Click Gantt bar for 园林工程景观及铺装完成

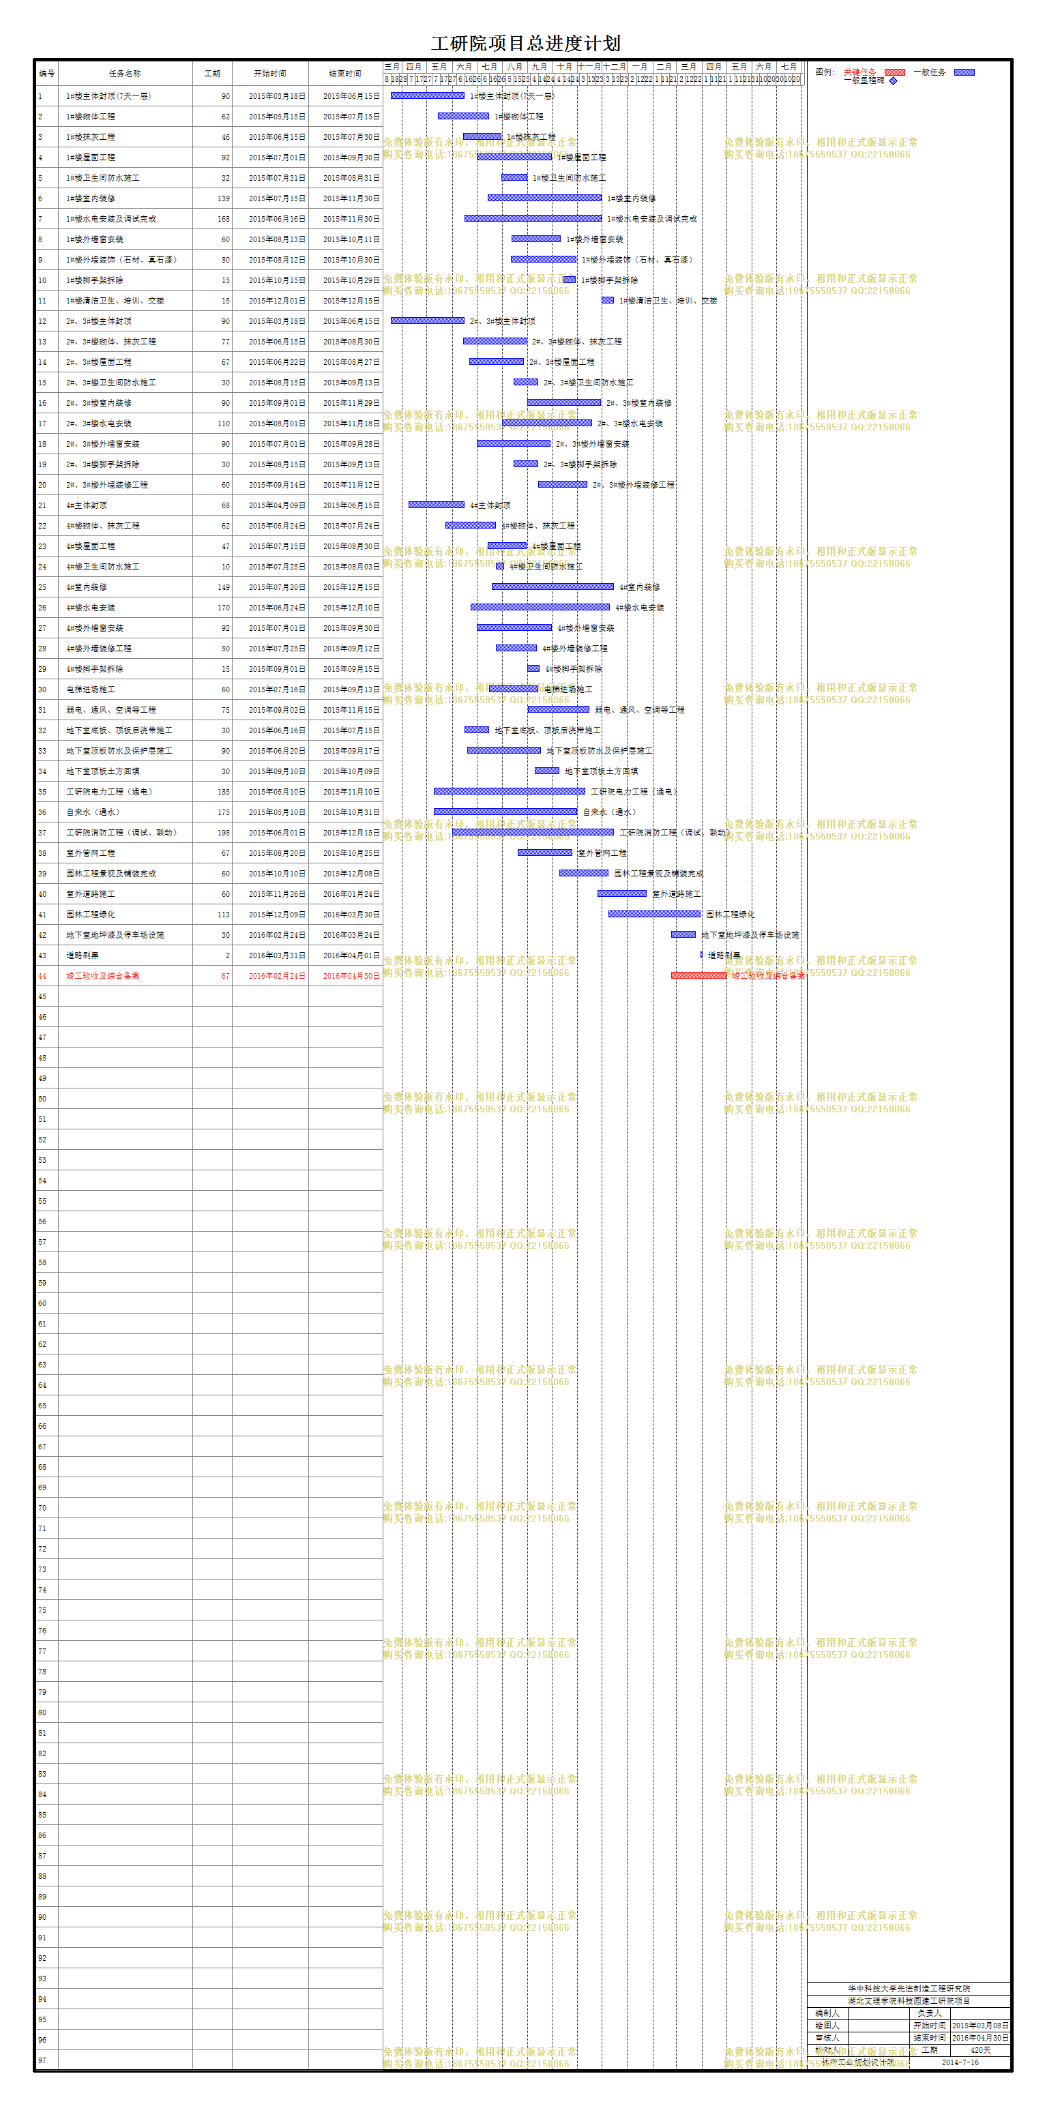coord(584,873)
